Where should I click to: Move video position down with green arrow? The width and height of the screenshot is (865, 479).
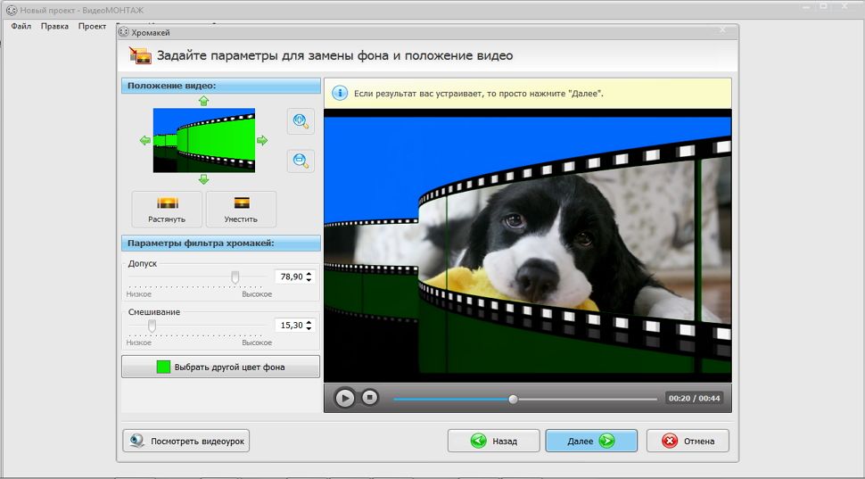tap(203, 179)
